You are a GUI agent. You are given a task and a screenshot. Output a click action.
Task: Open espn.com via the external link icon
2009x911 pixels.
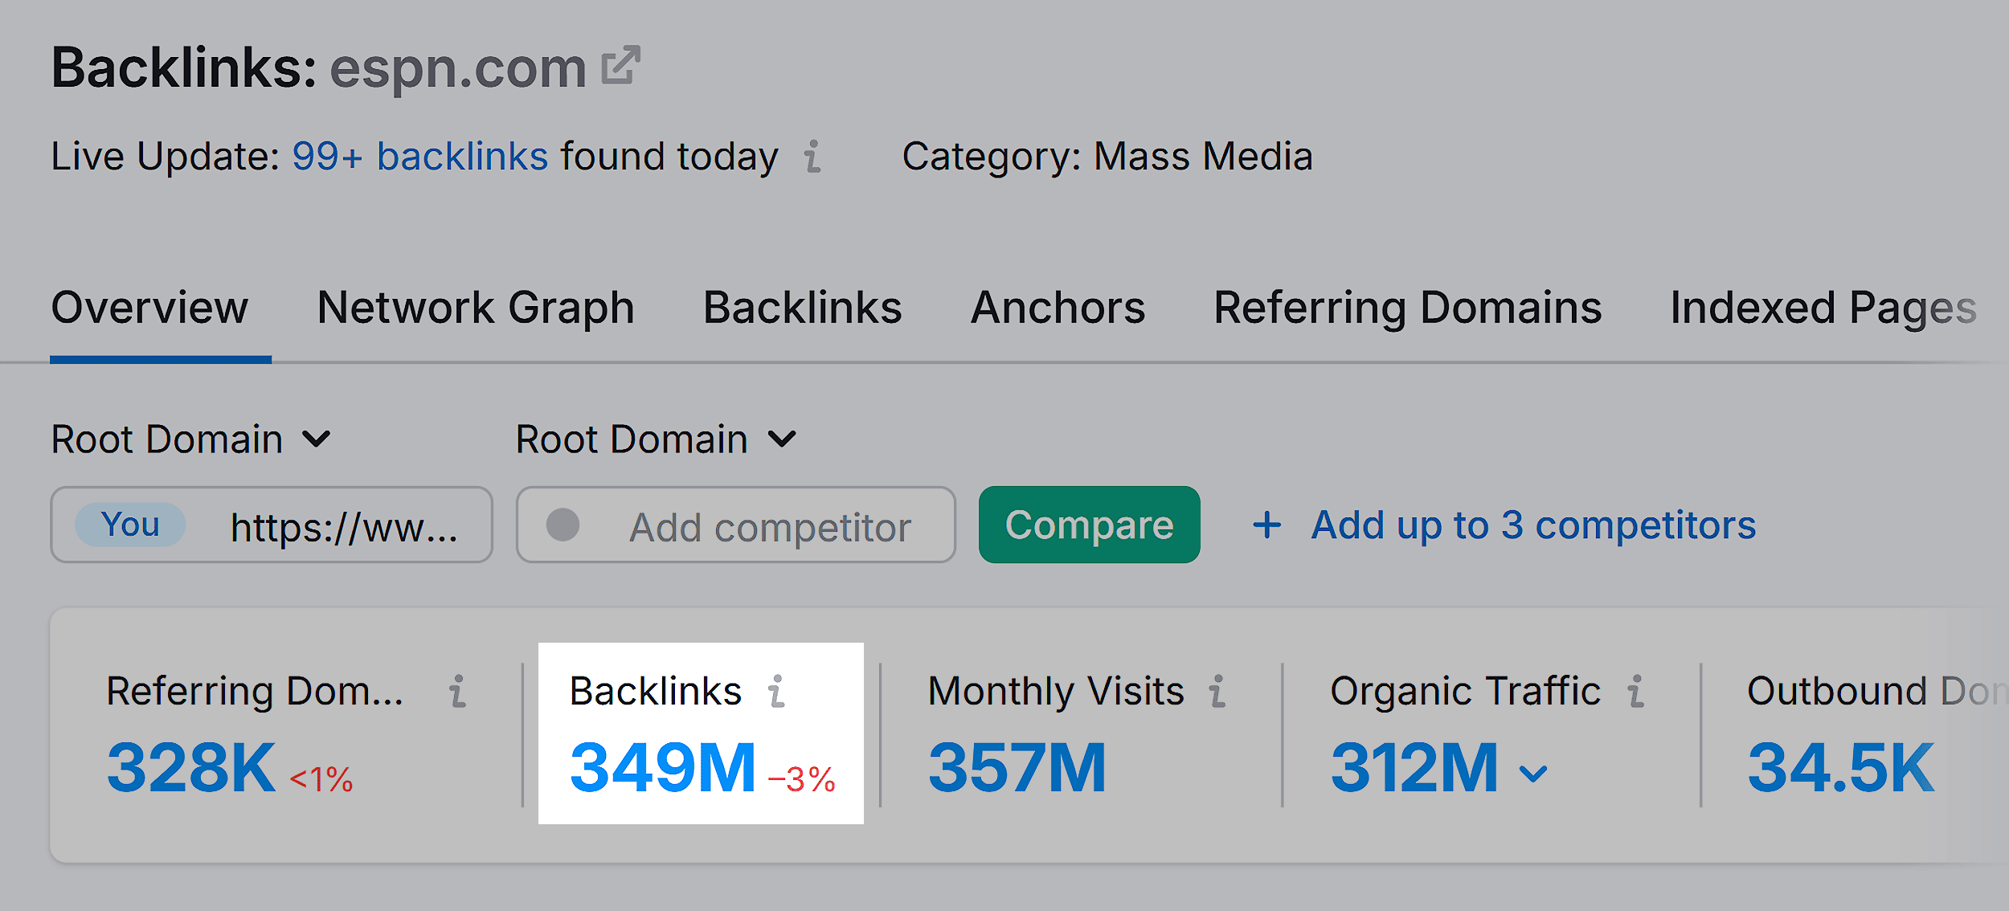click(x=620, y=66)
